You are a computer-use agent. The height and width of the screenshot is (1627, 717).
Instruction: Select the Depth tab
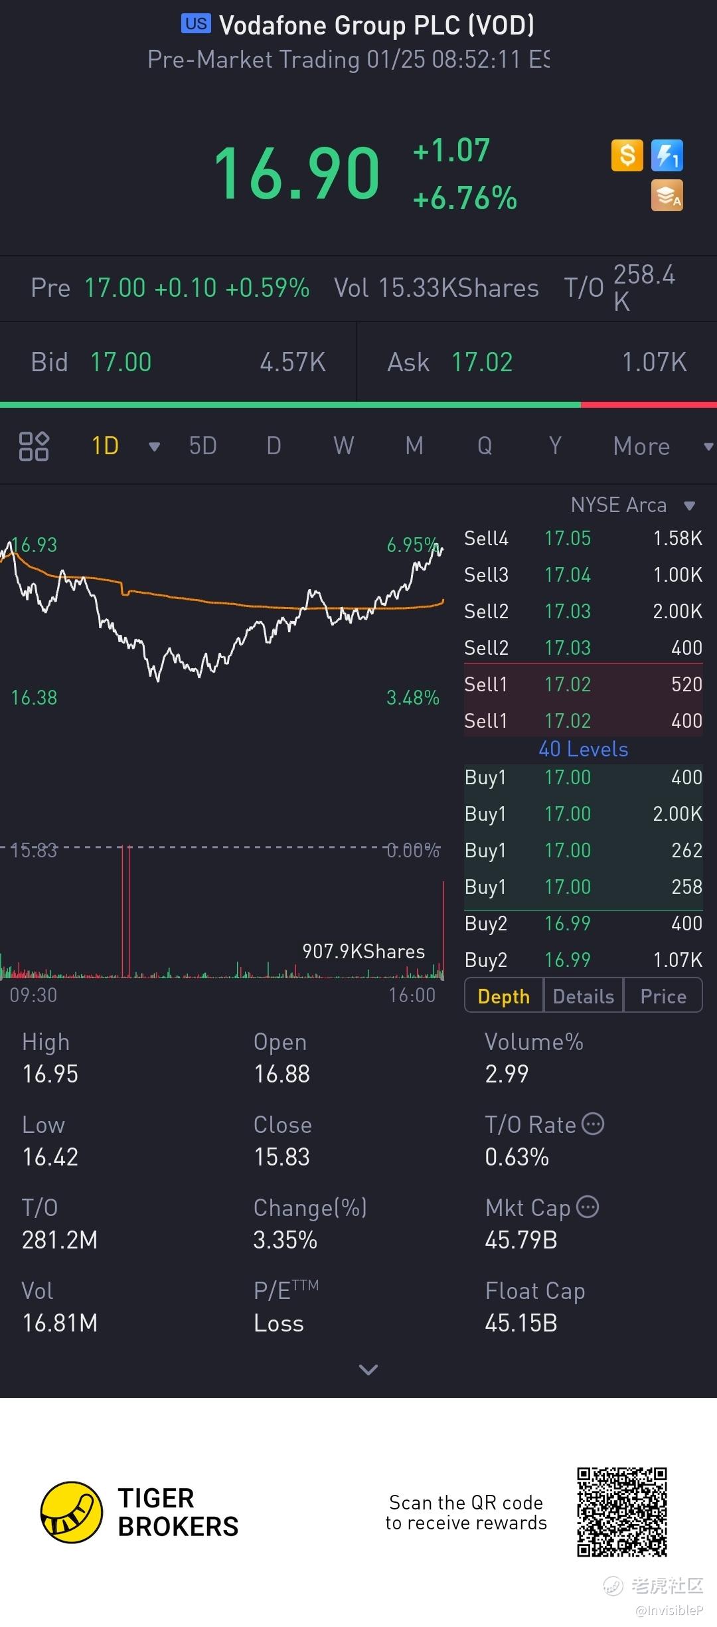click(504, 995)
